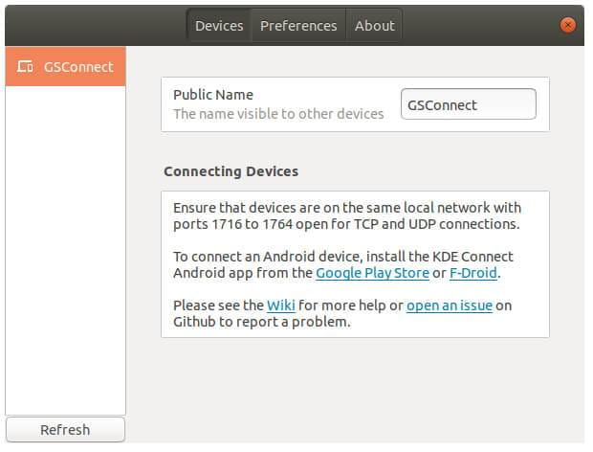
Task: Open the Google Play Store link
Action: pyautogui.click(x=372, y=273)
